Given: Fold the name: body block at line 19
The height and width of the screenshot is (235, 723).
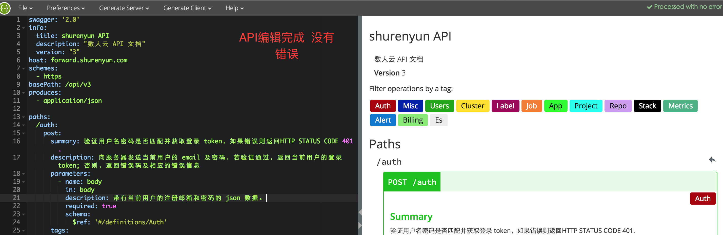Looking at the screenshot, I should [24, 182].
